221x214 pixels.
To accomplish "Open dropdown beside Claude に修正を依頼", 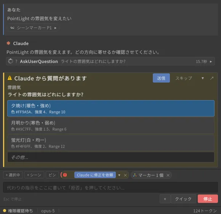I will (119, 175).
